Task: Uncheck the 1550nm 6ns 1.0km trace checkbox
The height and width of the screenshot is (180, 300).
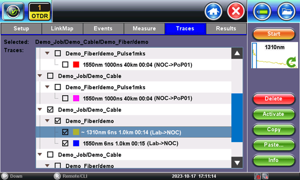Action: click(65, 143)
